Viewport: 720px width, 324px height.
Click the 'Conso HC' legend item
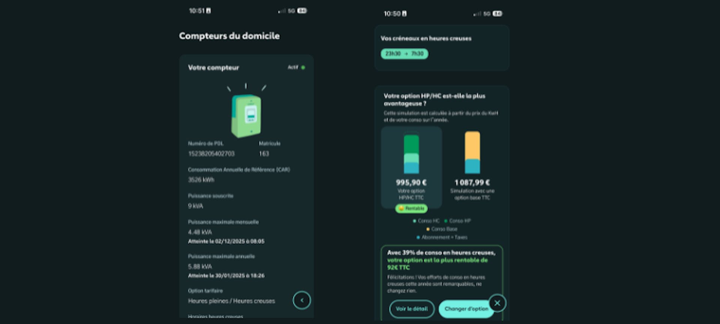(426, 221)
